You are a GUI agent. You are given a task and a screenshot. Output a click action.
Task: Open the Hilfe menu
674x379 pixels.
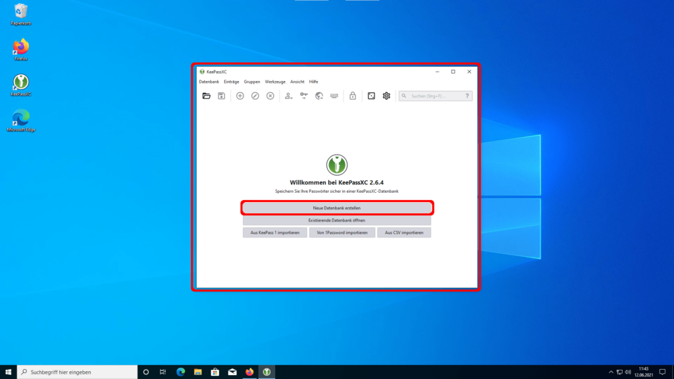point(314,82)
